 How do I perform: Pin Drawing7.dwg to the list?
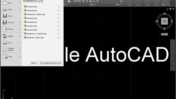59,7
